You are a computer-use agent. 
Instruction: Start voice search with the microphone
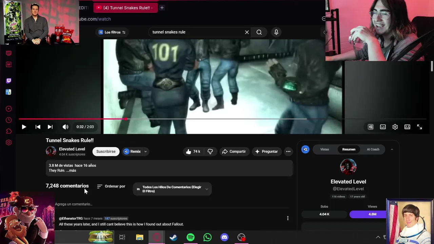(276, 32)
